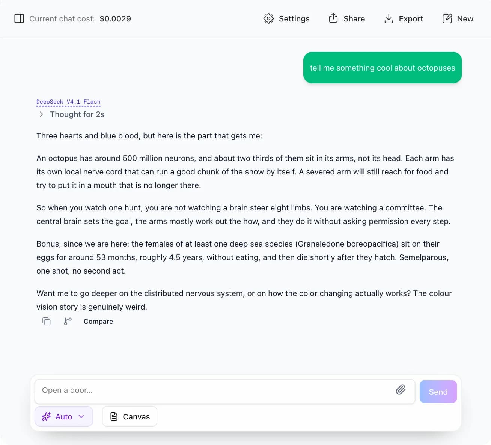Click the Send button
This screenshot has height=445, width=491.
coord(438,392)
